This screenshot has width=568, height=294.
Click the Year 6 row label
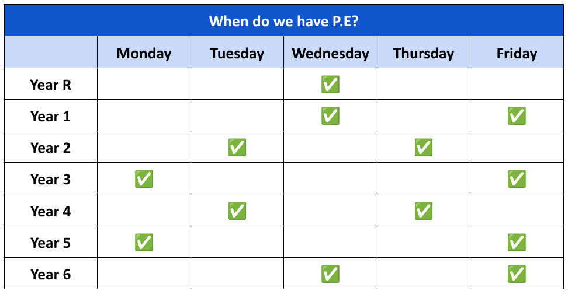51,274
